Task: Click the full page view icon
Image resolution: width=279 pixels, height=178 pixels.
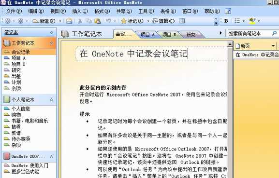Action: tap(182, 21)
